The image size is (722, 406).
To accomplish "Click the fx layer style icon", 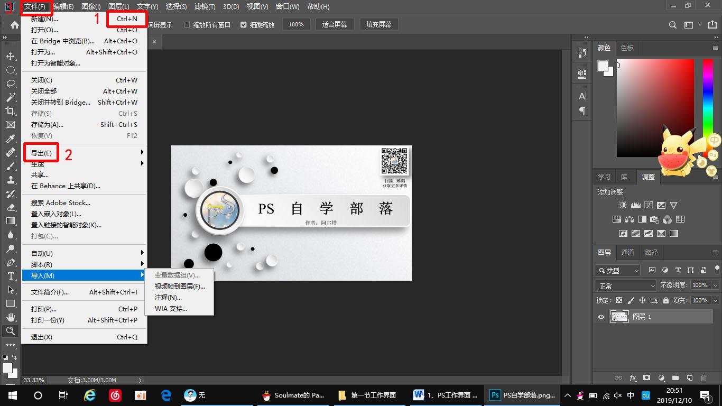I will point(633,378).
